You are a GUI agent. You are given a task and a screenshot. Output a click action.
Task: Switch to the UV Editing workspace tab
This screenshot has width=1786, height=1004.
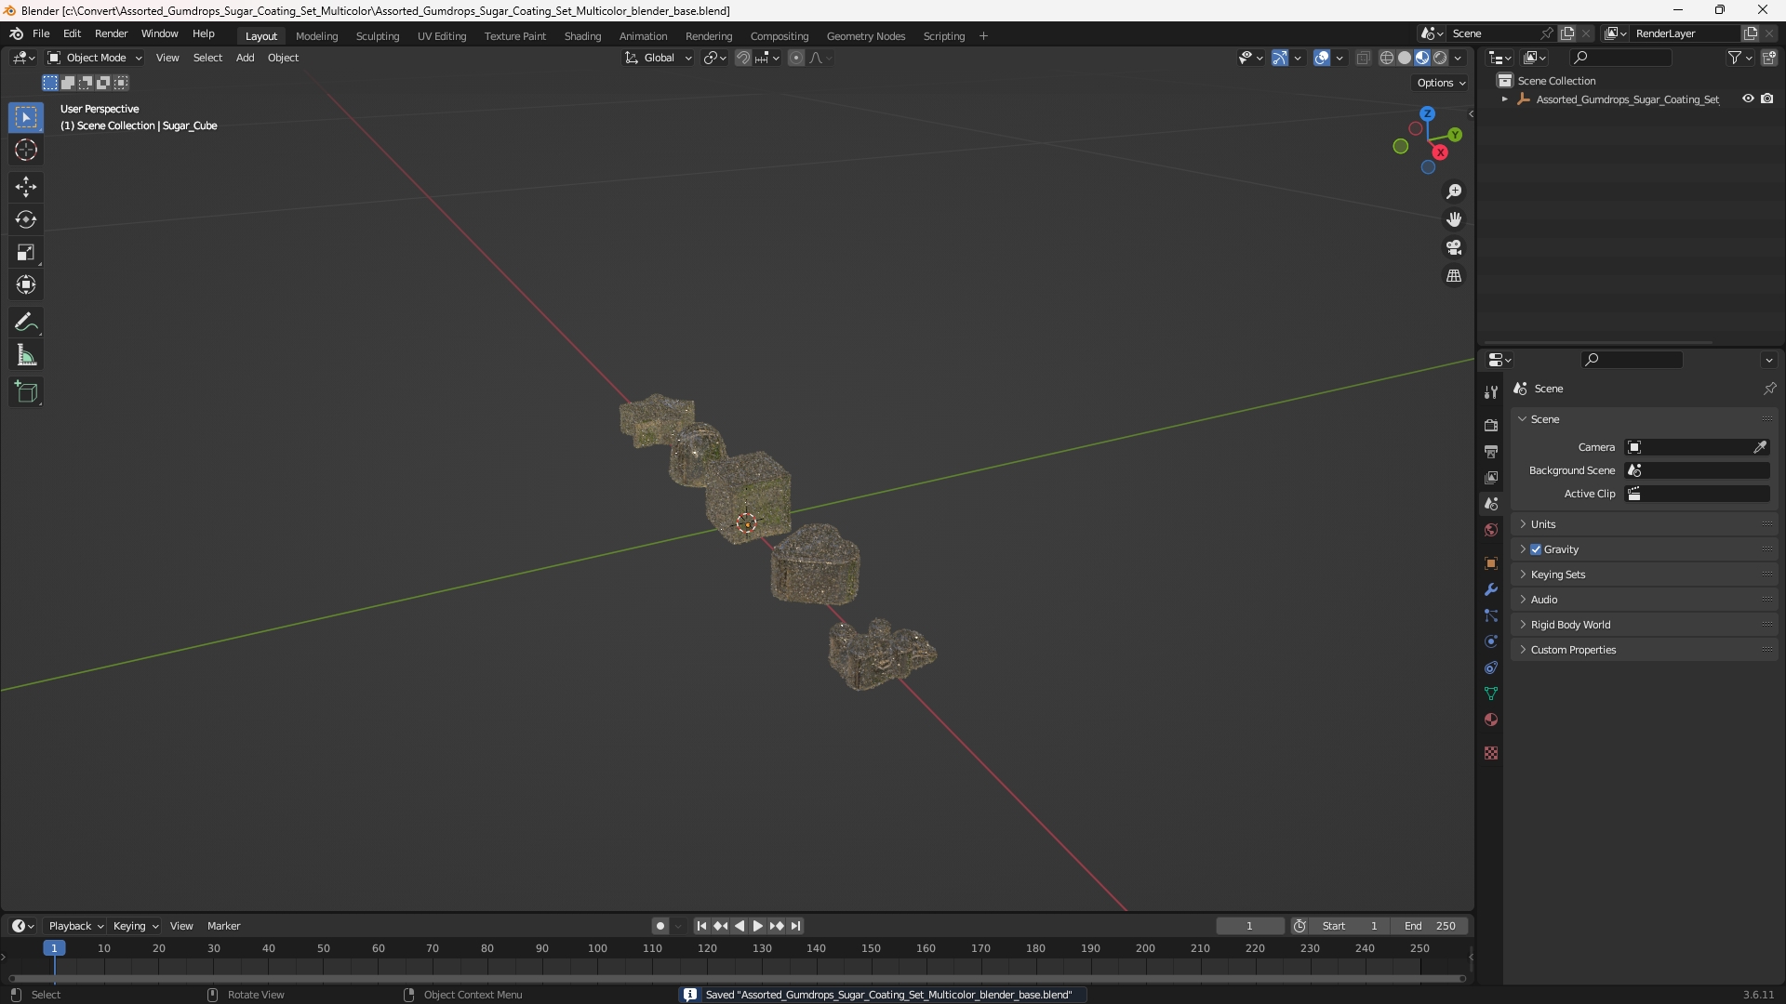(442, 36)
